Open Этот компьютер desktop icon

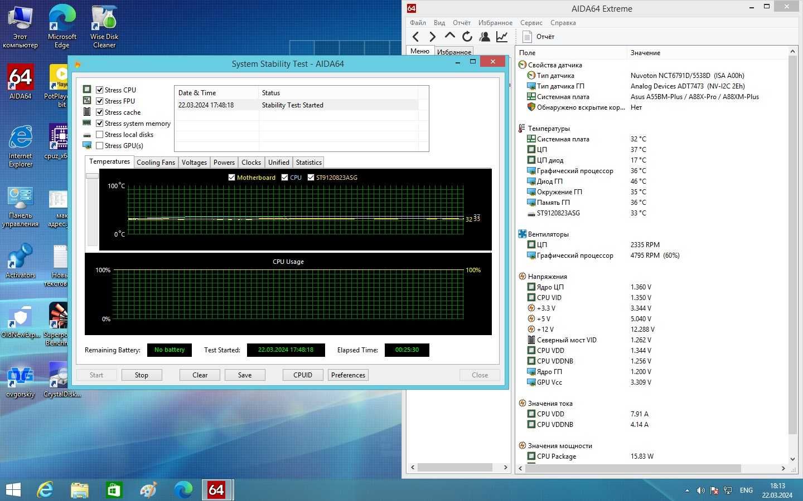tap(20, 26)
